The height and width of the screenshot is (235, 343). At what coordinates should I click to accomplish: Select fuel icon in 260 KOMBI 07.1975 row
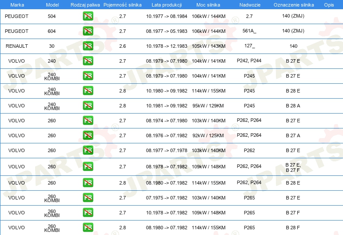tap(88, 197)
